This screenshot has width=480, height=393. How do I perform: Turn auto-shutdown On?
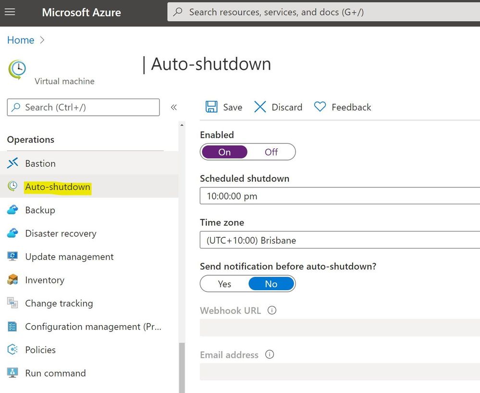[x=224, y=152]
